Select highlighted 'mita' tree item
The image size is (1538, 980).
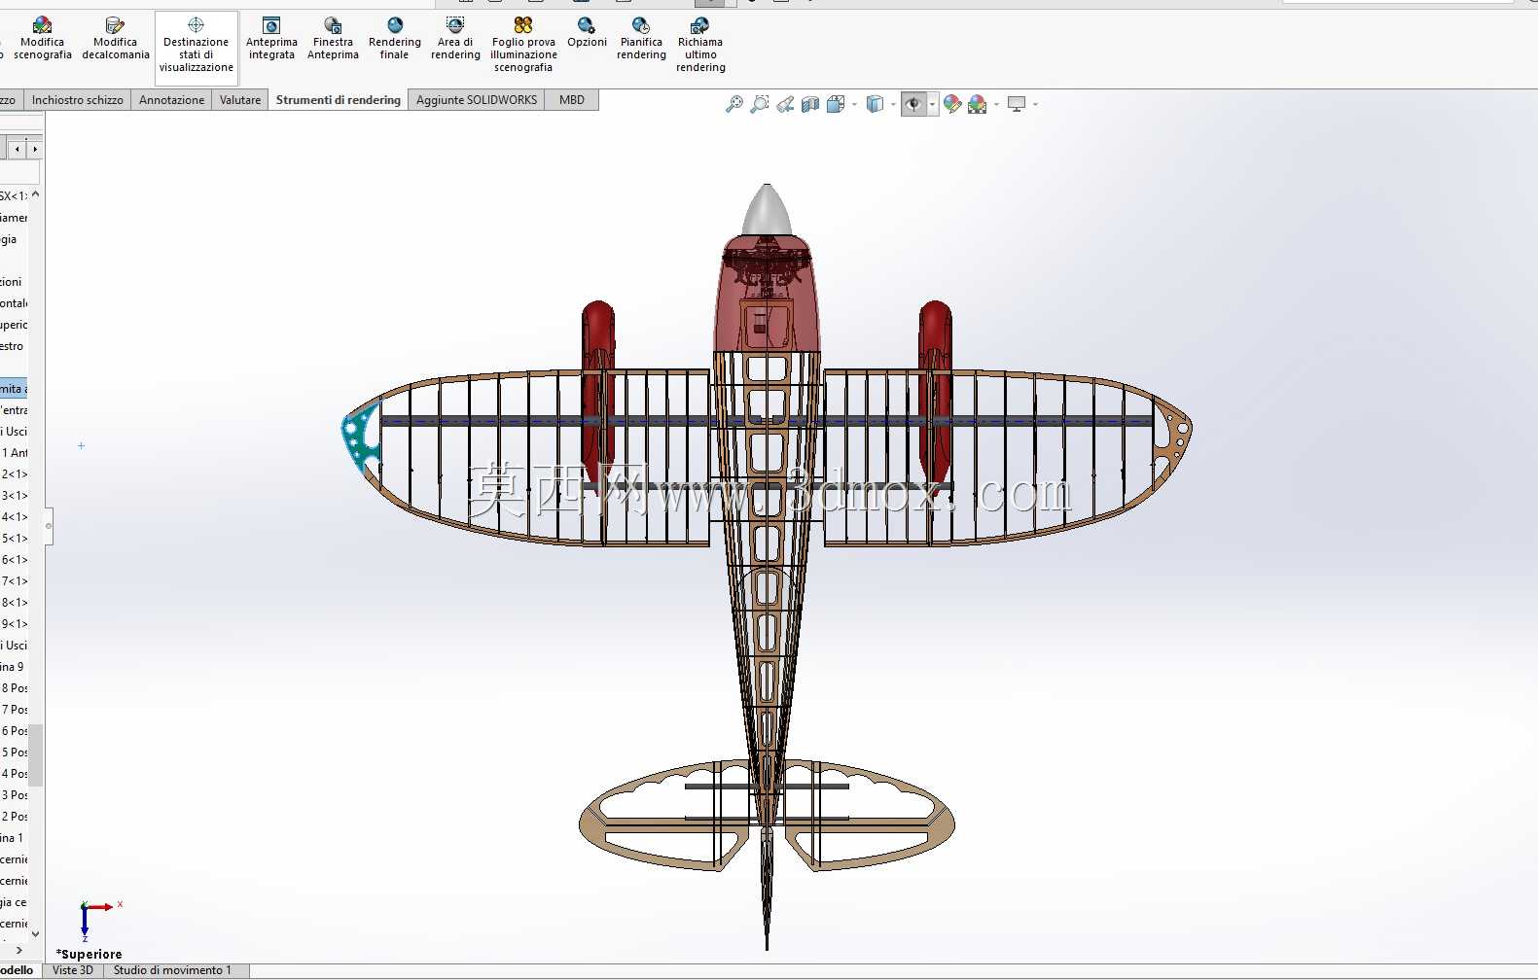click(x=14, y=389)
